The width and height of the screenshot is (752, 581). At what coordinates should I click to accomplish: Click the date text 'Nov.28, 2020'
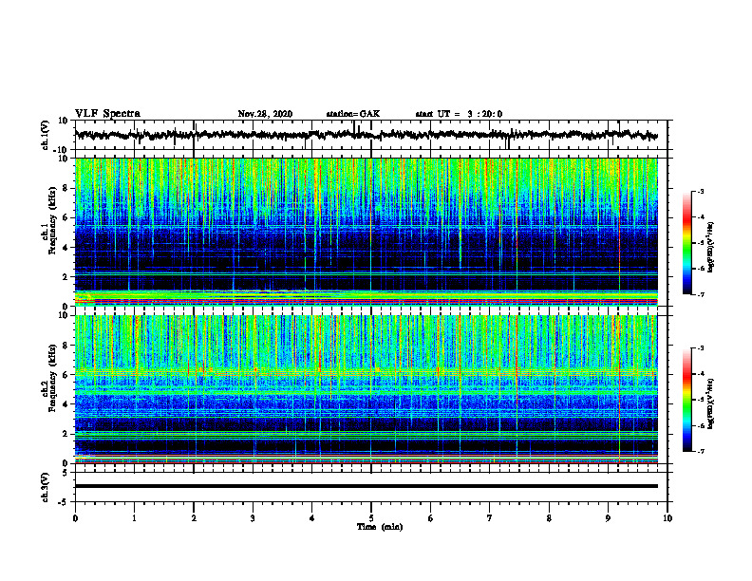(x=265, y=114)
